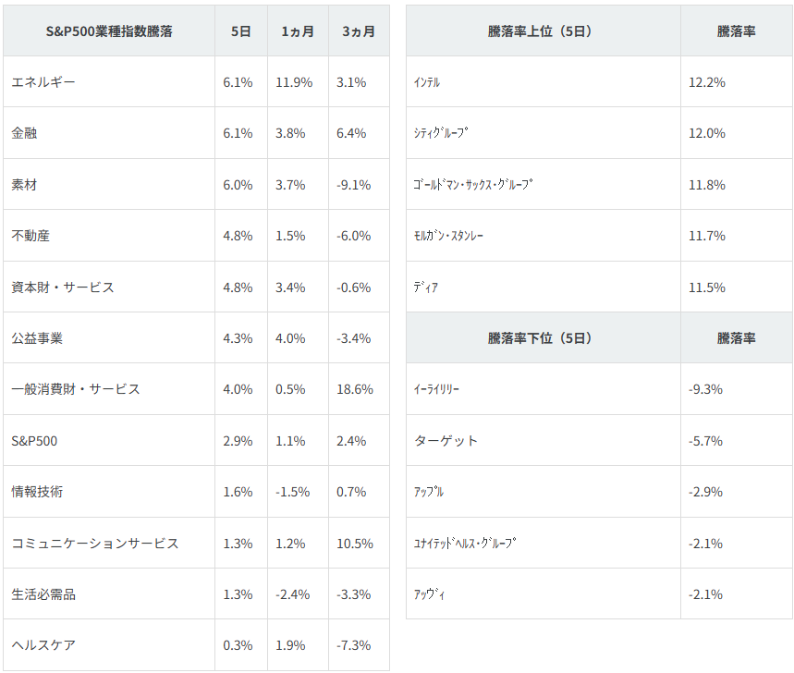Screen dimensions: 794x673
Task: Click the S&P500業種指数騰落 header cell
Action: tap(109, 31)
